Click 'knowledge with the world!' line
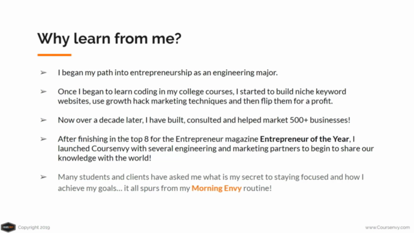The width and height of the screenshot is (414, 233). tap(105, 158)
